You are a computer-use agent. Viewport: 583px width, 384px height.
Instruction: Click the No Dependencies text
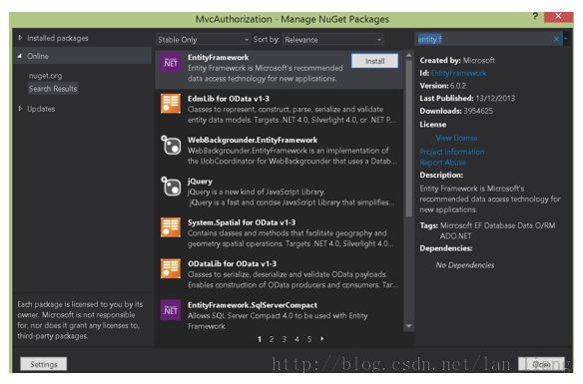pyautogui.click(x=465, y=265)
